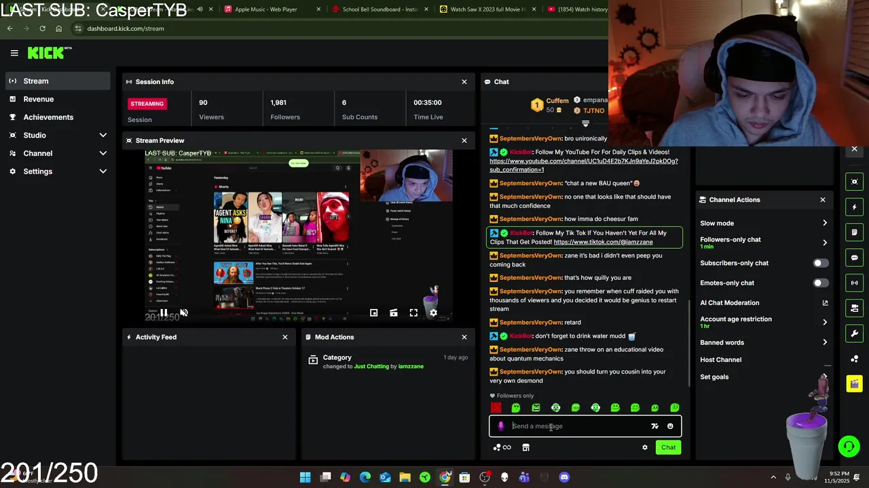Open the Windows Start menu
Image resolution: width=869 pixels, height=488 pixels.
tap(306, 477)
